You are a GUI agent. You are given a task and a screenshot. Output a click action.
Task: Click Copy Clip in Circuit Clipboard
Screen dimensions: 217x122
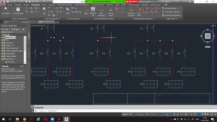tap(76, 12)
